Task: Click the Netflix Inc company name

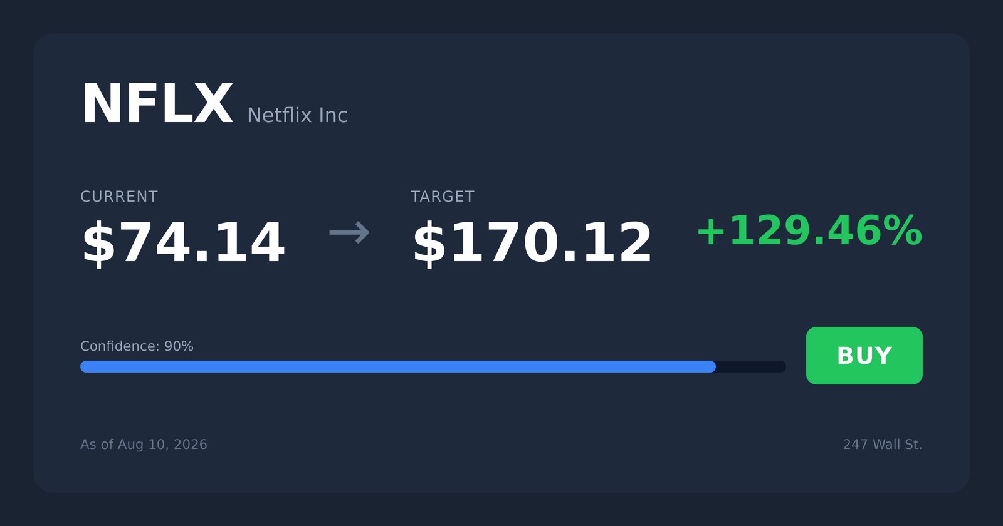Action: 297,115
